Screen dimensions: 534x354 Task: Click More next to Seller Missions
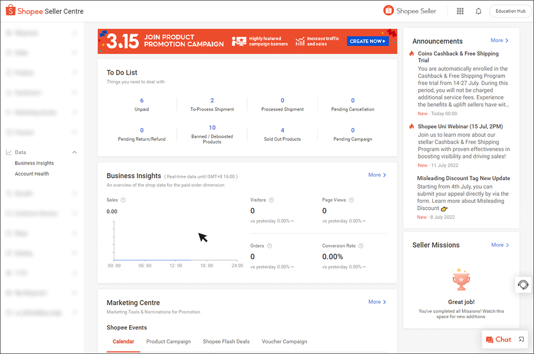[500, 245]
